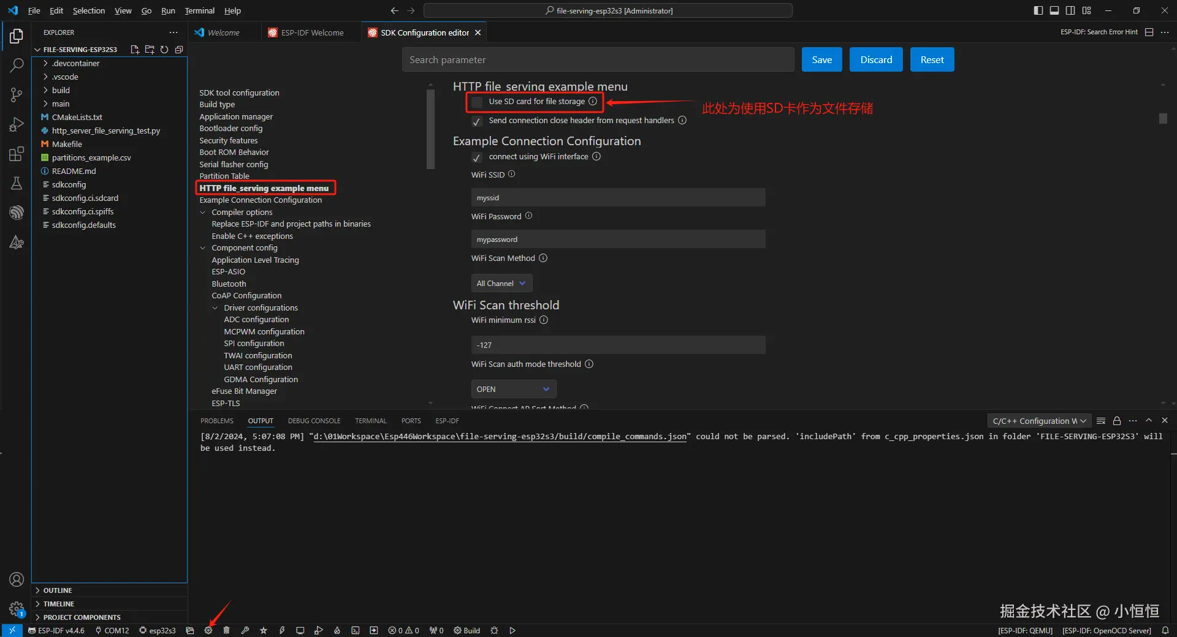This screenshot has height=637, width=1177.
Task: Open the Accounts menu icon
Action: pyautogui.click(x=17, y=579)
